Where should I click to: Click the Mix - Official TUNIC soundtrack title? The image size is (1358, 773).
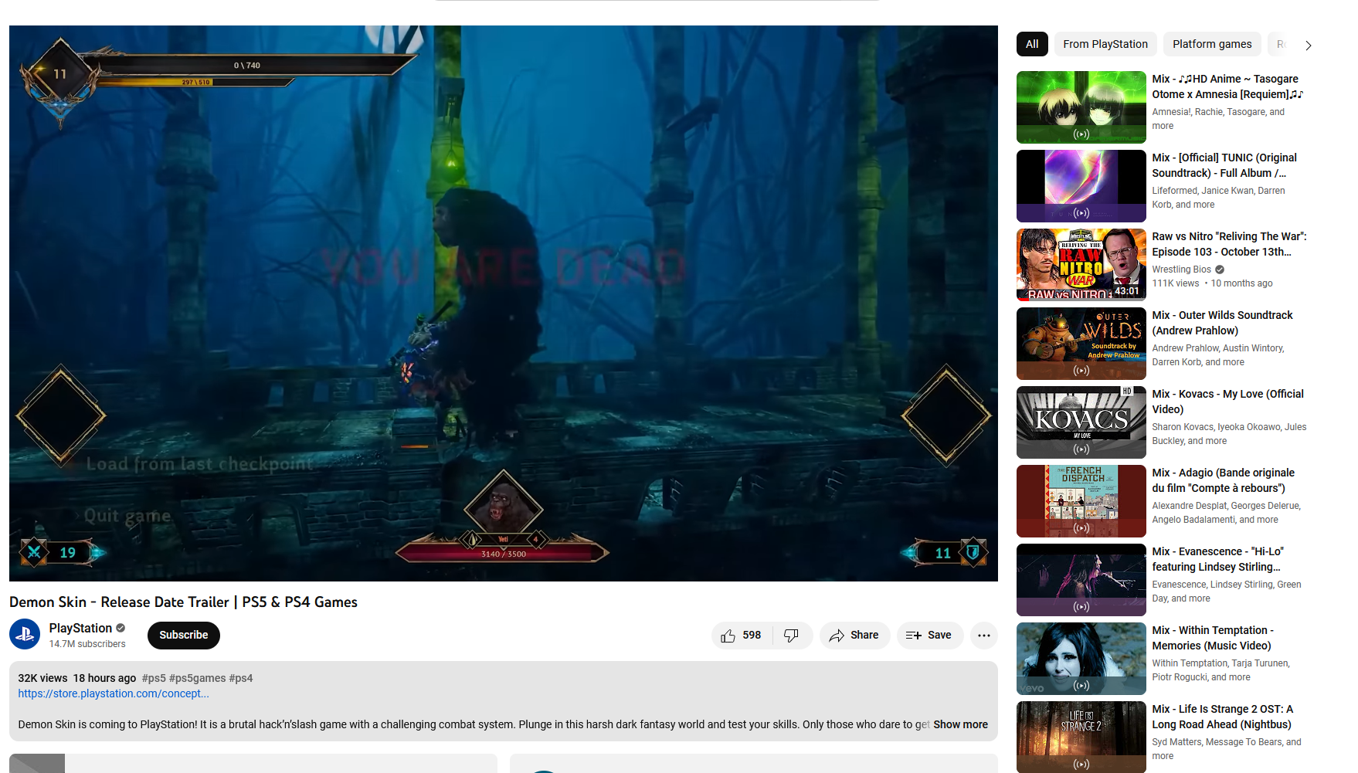point(1224,165)
